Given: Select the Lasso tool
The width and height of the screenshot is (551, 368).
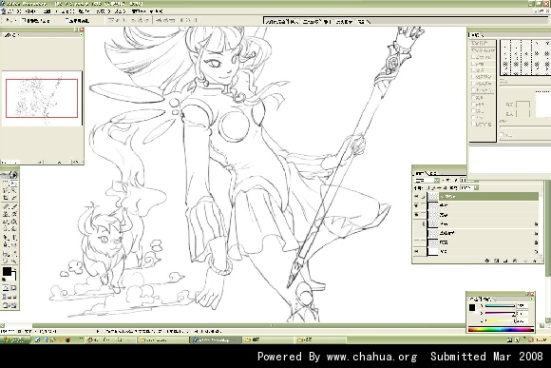Looking at the screenshot, I should 6,190.
